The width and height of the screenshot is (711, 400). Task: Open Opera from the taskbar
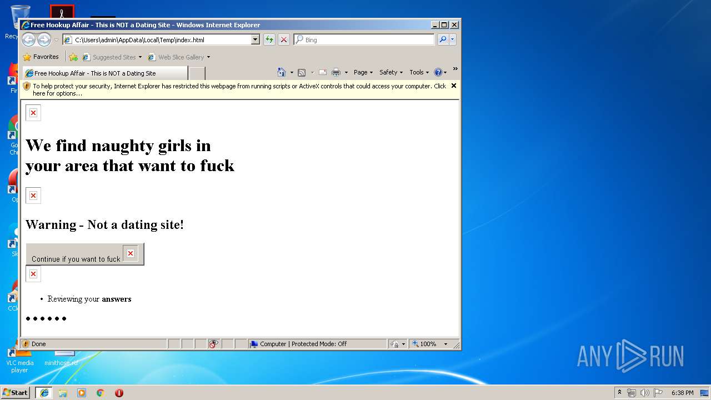119,393
